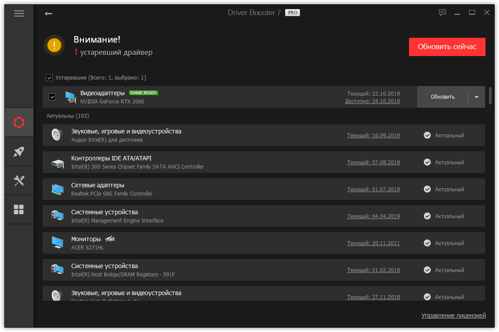Click the Сетевые адаптеры device icon
Screen dimensions: 499x332
point(58,189)
